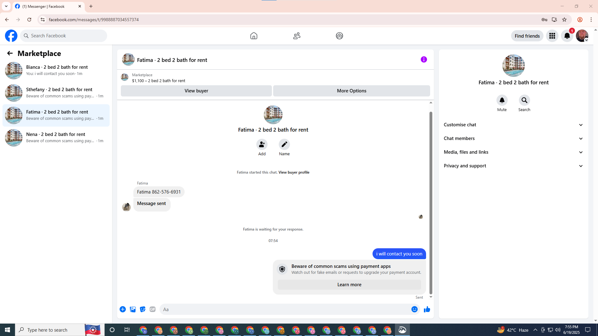Open the View buyer profile link
Viewport: 598px width, 336px height.
coord(294,172)
